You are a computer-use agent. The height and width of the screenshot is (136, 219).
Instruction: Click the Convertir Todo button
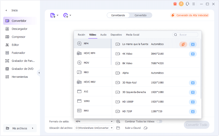196,125
